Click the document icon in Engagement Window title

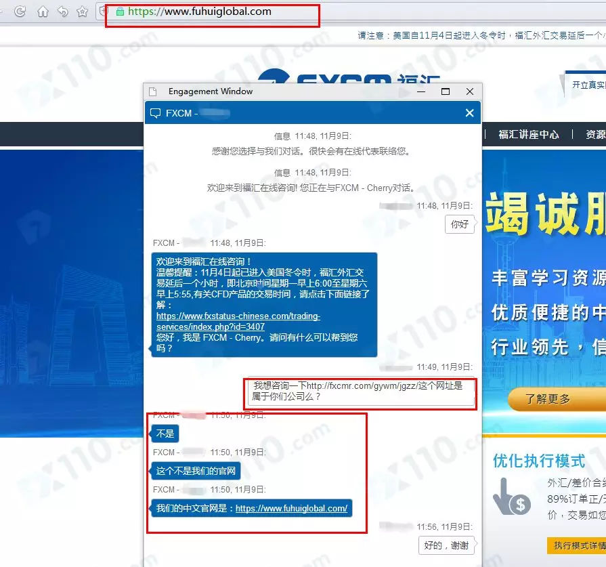click(153, 91)
